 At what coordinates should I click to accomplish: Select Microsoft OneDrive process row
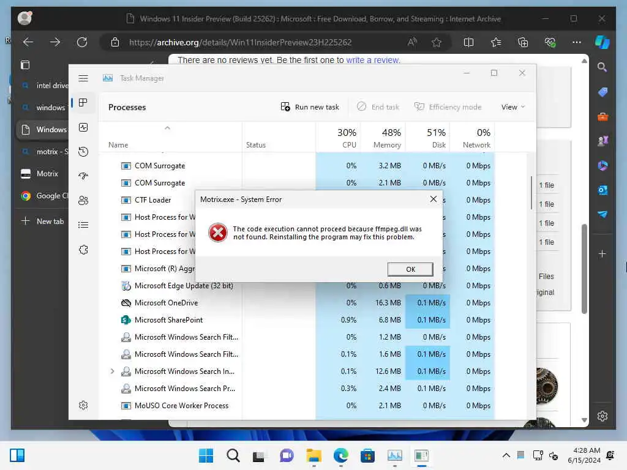297,302
